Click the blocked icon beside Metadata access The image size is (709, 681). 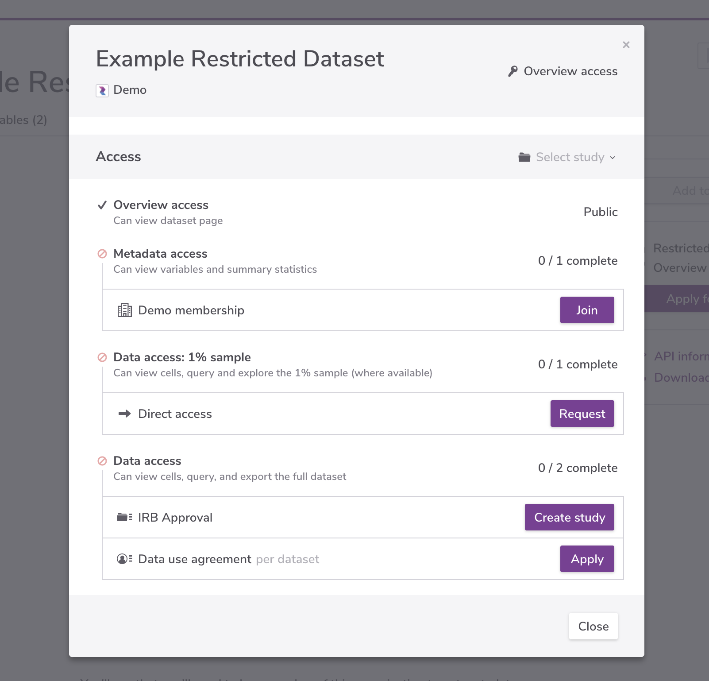(x=102, y=254)
